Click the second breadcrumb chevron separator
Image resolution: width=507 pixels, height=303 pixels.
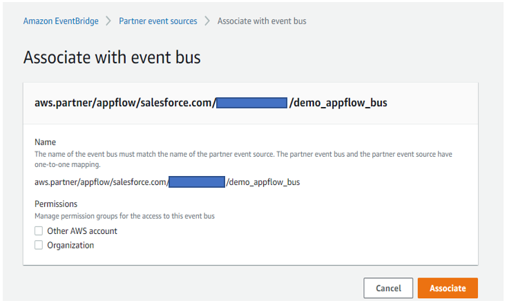[x=207, y=21]
